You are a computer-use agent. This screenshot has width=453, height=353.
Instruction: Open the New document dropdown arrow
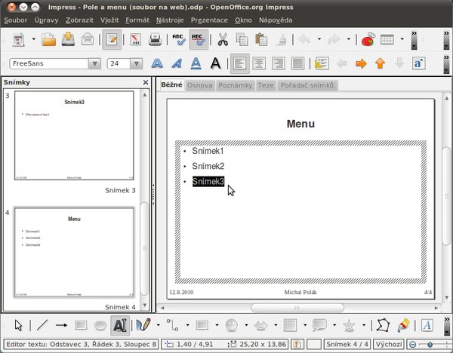click(x=33, y=39)
